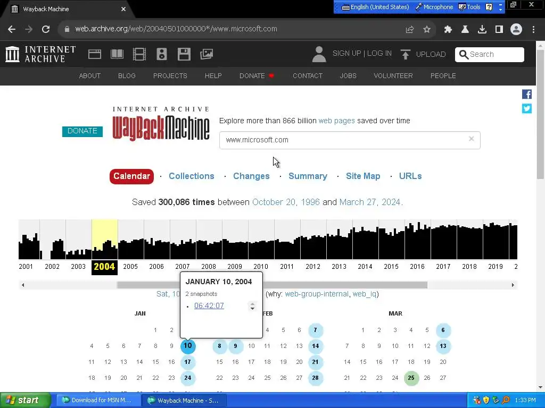
Task: Open the Internet Archive images icon
Action: (207, 54)
